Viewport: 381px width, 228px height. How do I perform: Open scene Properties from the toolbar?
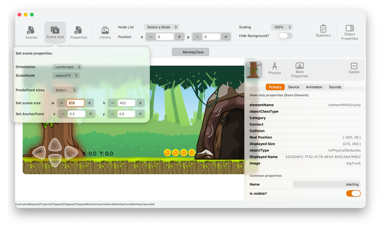pyautogui.click(x=78, y=33)
